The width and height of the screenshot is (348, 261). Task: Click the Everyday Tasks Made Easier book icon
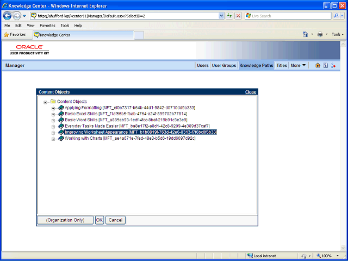tap(61, 126)
